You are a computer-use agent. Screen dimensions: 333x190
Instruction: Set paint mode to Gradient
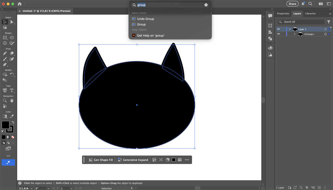8,137
